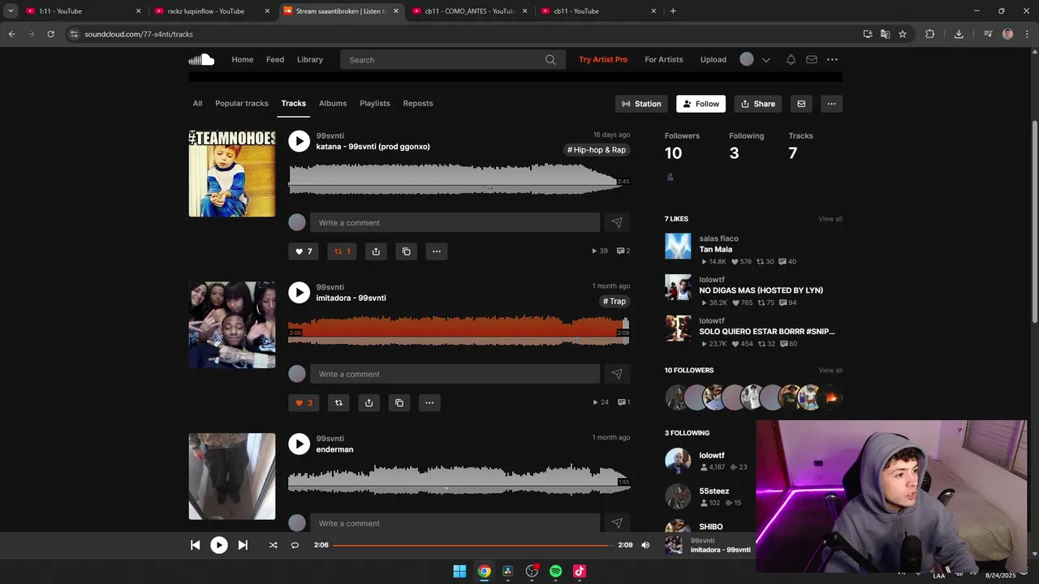This screenshot has width=1039, height=584.
Task: Open the Reposts tab
Action: tap(418, 103)
